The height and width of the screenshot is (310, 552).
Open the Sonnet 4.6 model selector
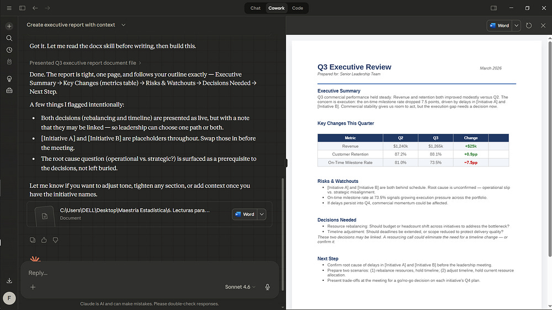241,287
